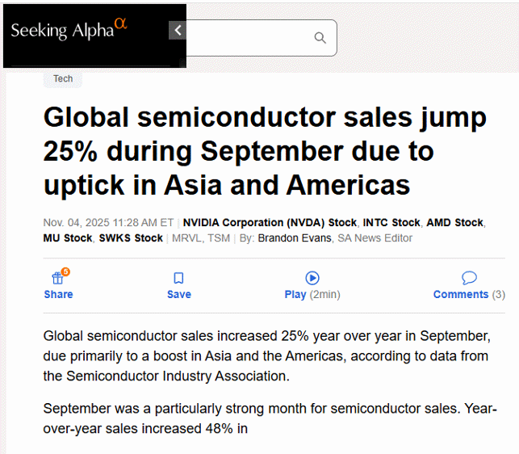Type in the search input field
The width and height of the screenshot is (519, 454).
click(x=250, y=38)
